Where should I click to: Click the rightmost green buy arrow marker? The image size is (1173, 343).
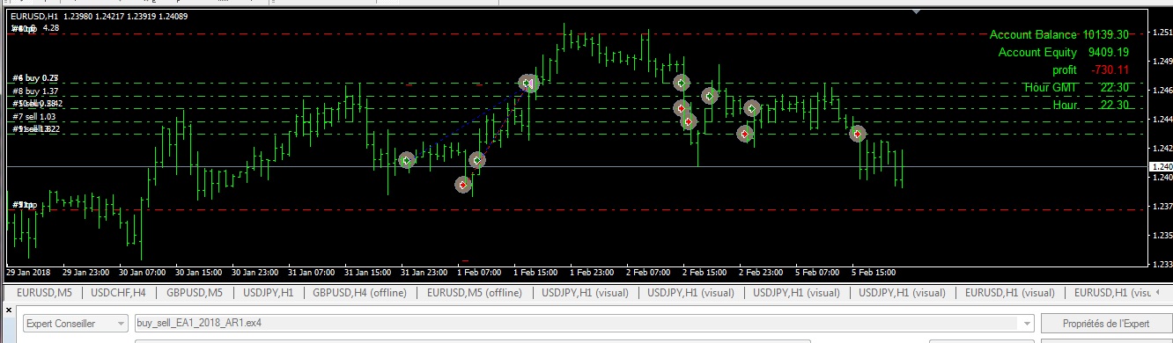(x=751, y=108)
